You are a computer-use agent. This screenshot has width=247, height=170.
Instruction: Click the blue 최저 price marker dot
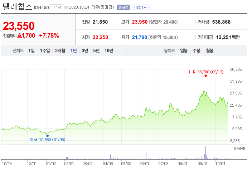click(48, 136)
